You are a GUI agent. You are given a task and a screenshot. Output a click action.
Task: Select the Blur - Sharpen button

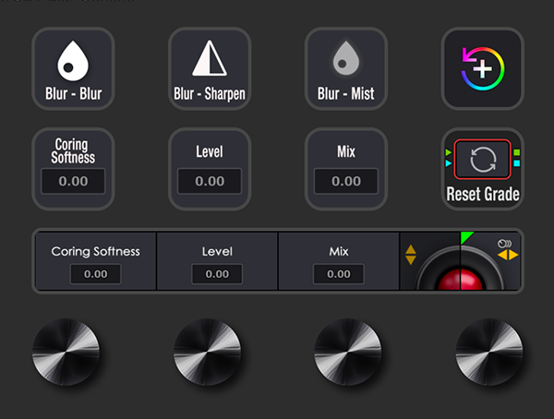[210, 69]
